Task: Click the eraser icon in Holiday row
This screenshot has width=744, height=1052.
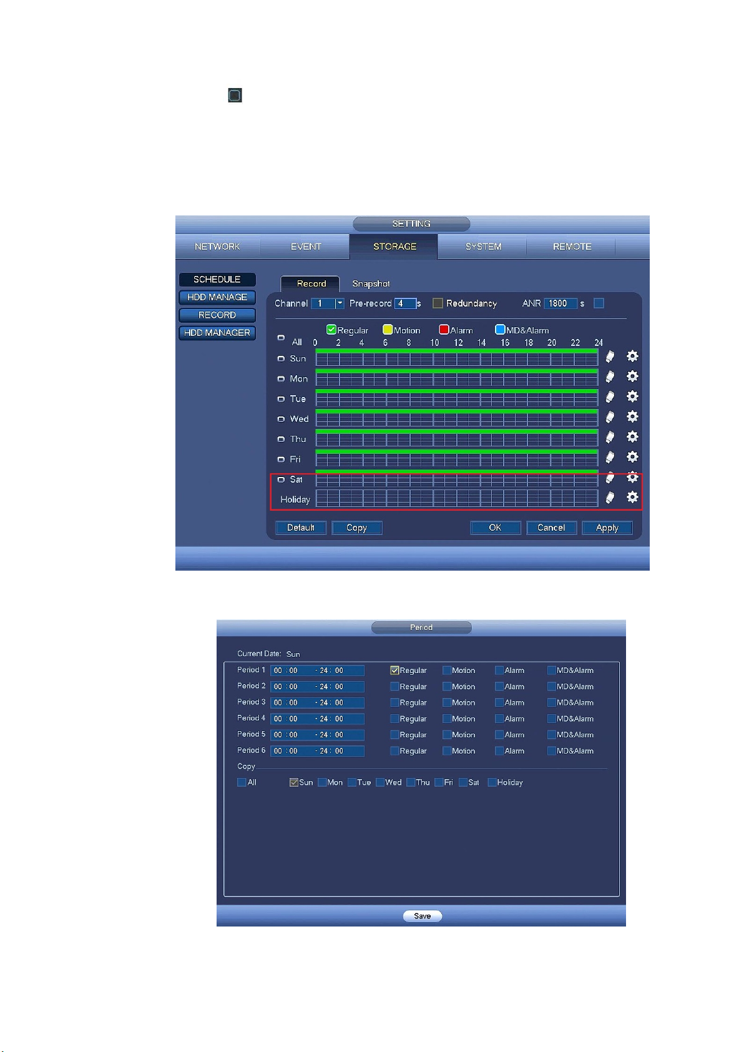Action: click(610, 497)
